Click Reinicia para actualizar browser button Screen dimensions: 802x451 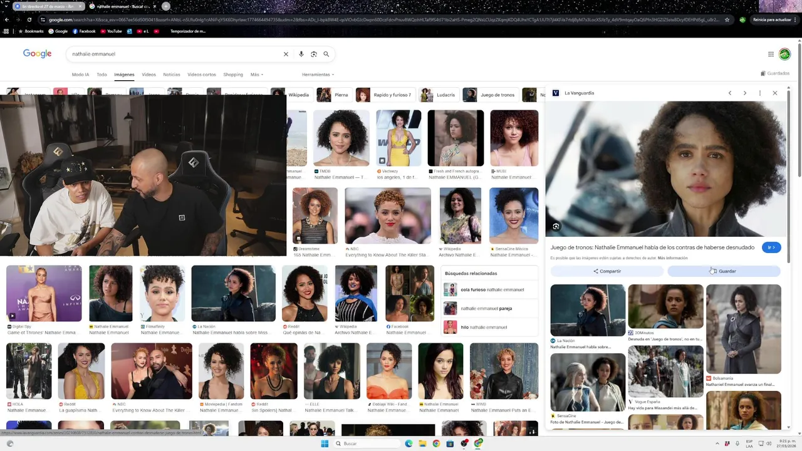click(x=775, y=19)
